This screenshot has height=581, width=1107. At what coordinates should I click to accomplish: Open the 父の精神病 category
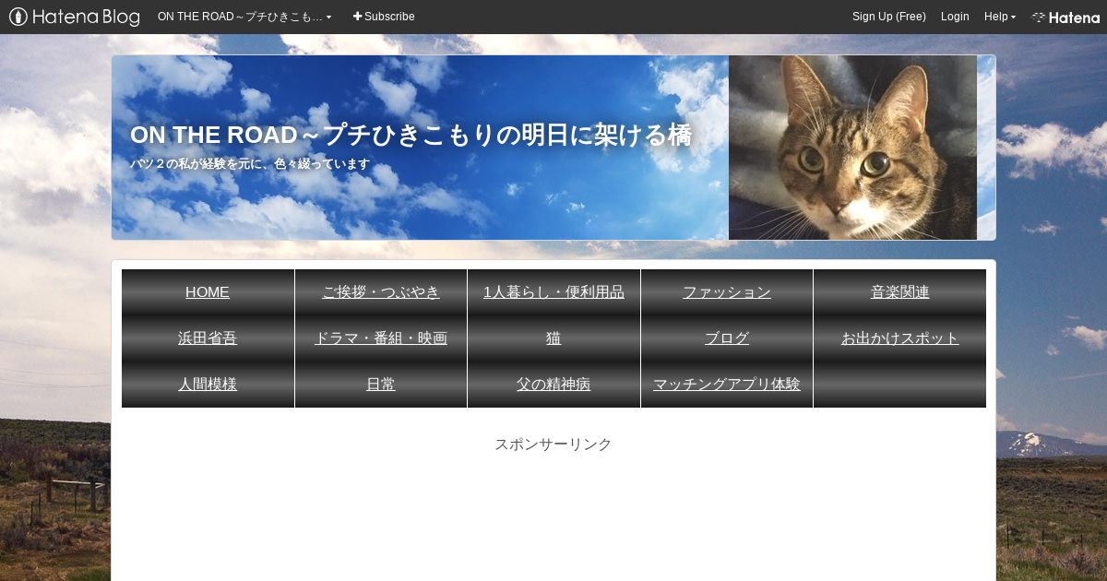point(553,385)
